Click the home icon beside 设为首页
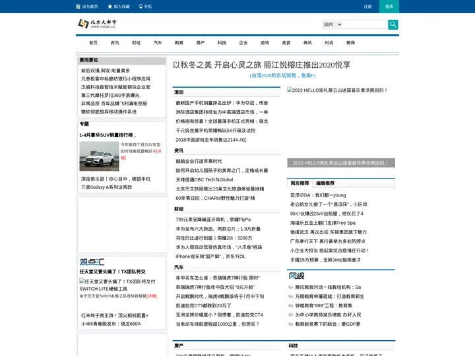This screenshot has width=475, height=356. (78, 7)
